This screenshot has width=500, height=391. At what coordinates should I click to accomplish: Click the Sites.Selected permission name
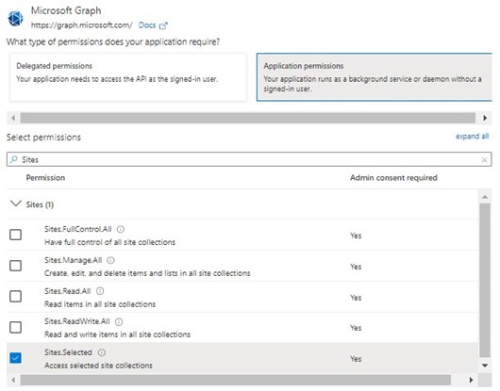68,352
